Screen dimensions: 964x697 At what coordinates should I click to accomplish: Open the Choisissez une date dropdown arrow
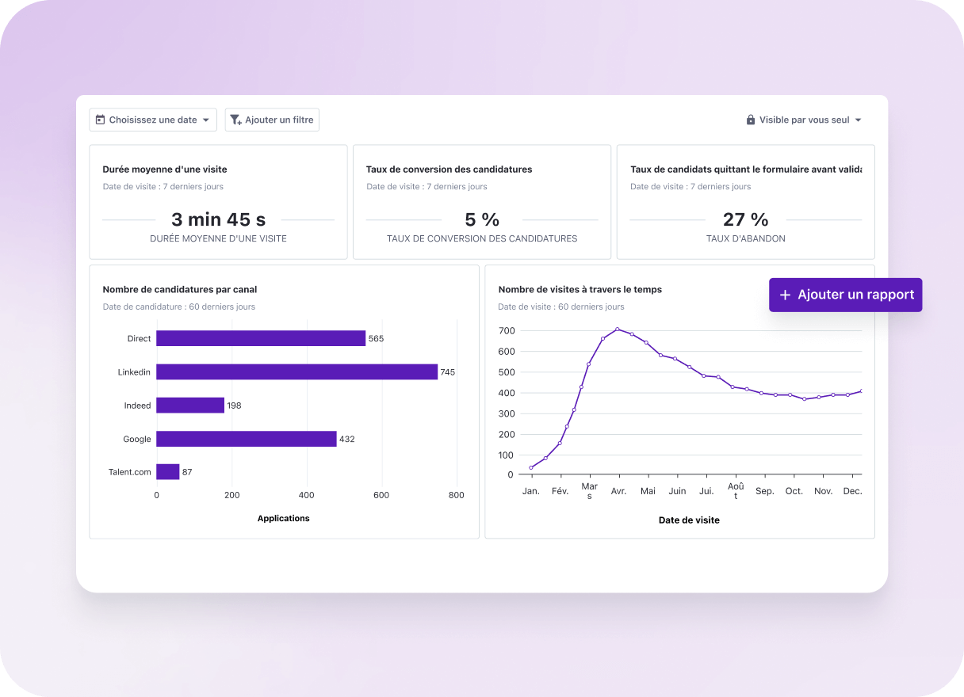tap(206, 120)
